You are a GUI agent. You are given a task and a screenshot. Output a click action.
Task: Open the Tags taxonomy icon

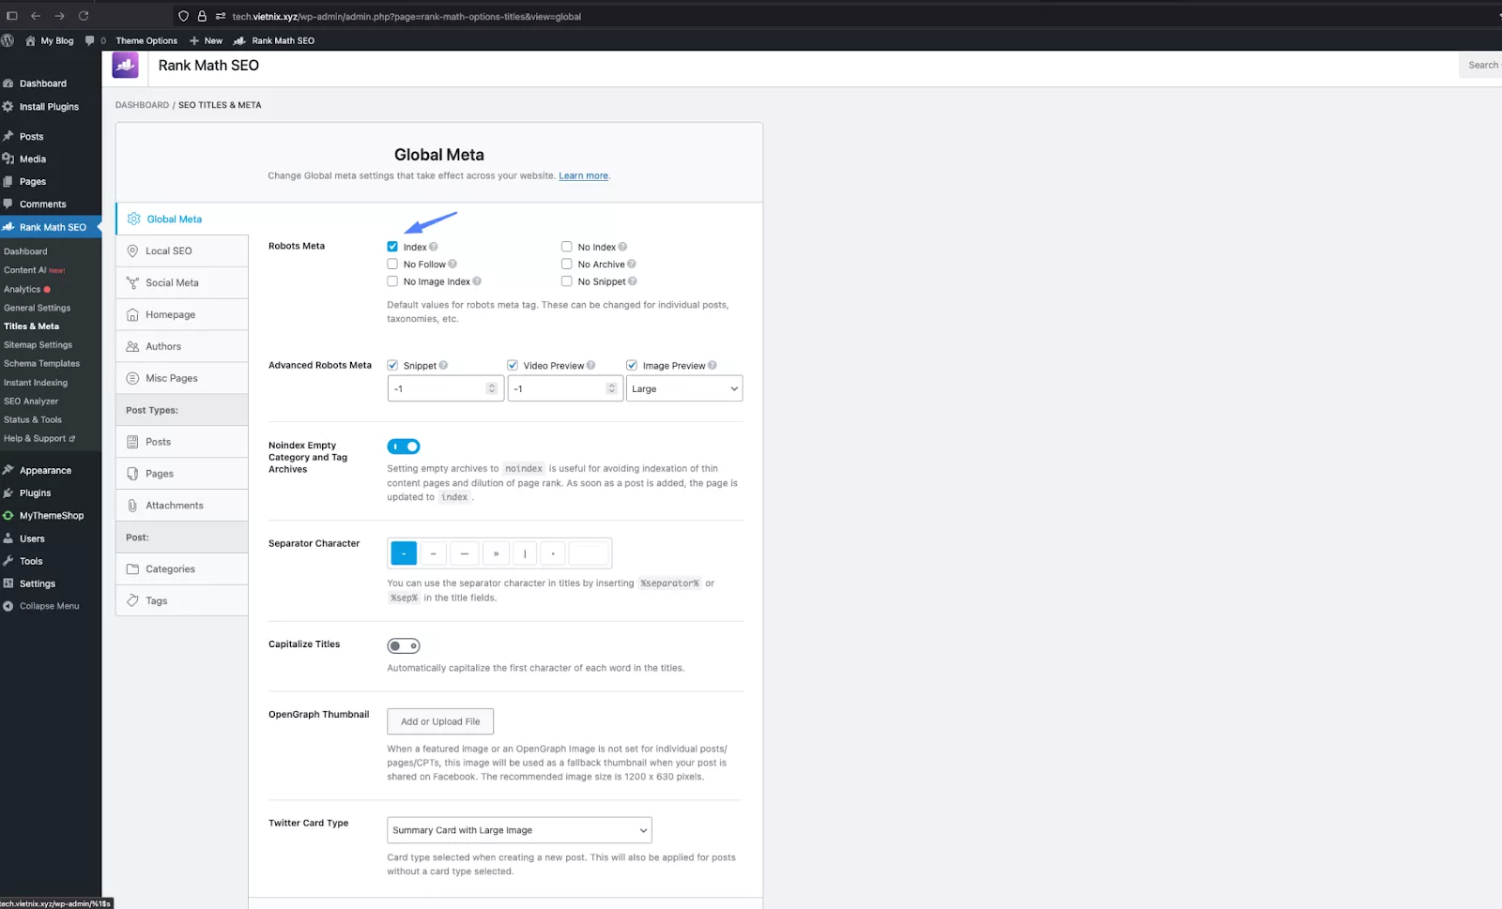point(132,600)
